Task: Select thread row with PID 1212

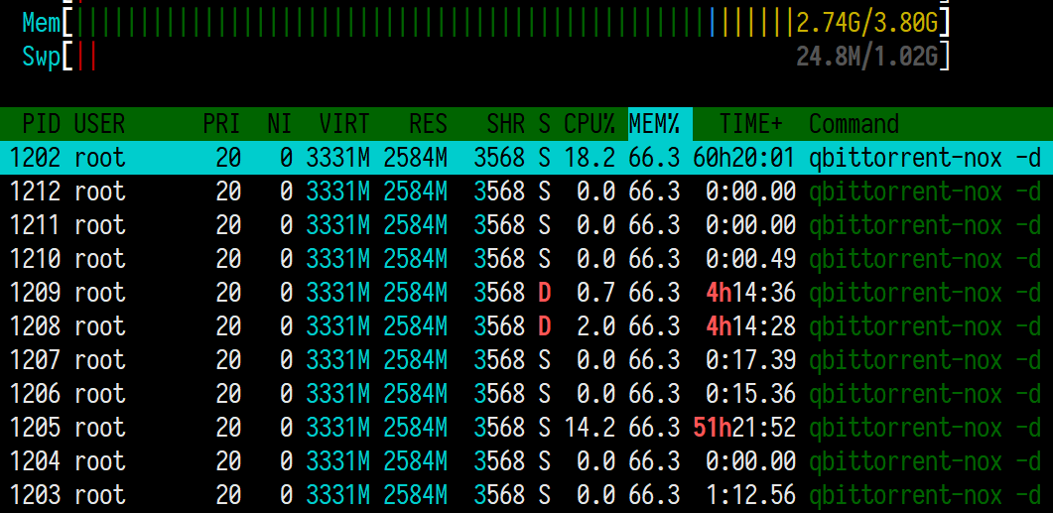Action: (x=526, y=192)
